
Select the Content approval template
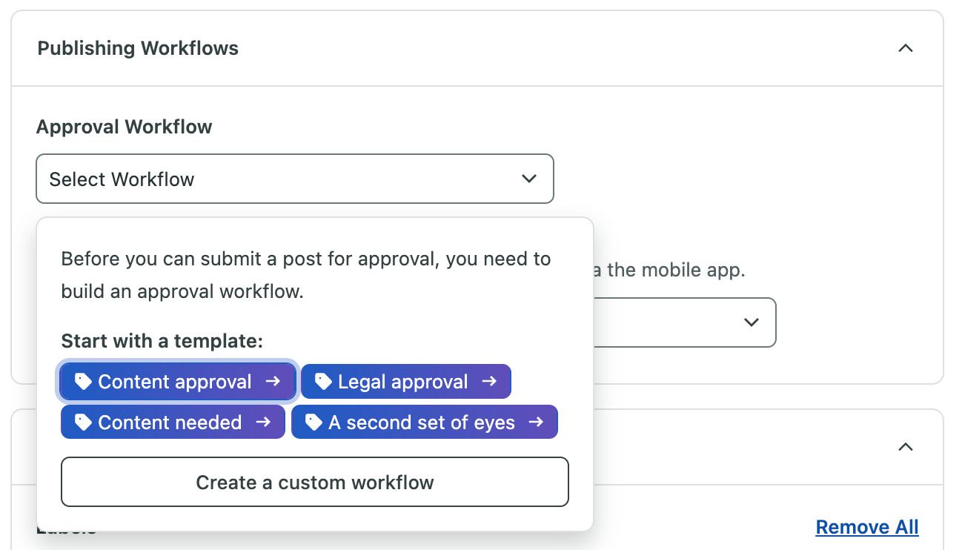(x=177, y=381)
